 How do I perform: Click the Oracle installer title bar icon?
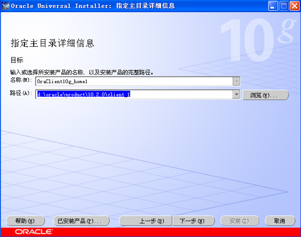tap(6, 6)
